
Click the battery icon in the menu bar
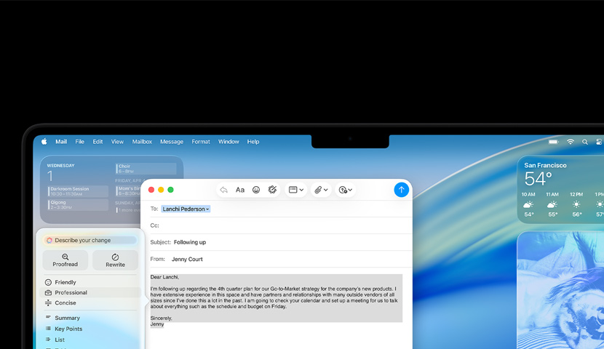[554, 142]
